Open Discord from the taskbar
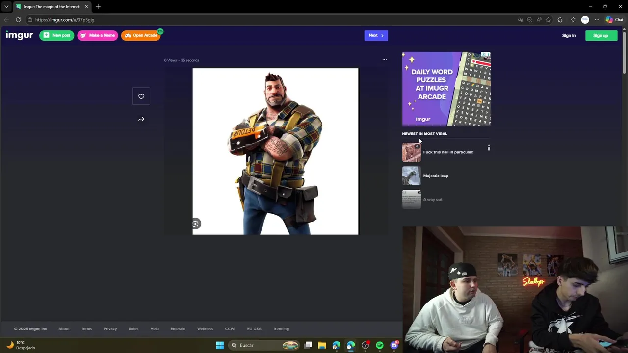This screenshot has height=353, width=628. point(394,345)
